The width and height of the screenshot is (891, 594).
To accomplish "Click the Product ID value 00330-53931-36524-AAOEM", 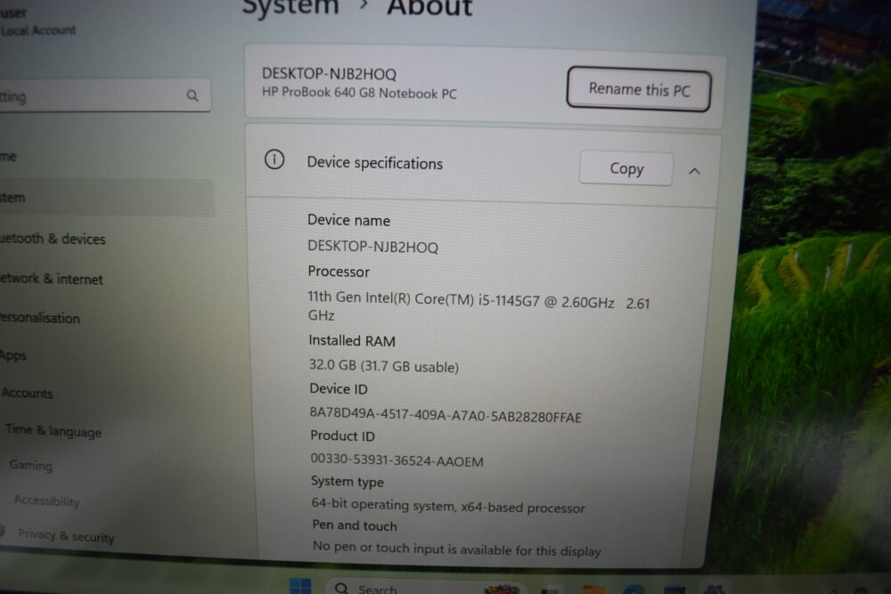I will point(396,460).
